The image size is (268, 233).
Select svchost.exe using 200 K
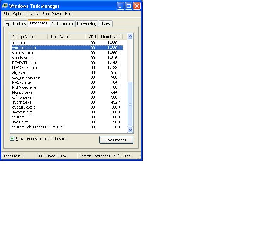coord(67,112)
